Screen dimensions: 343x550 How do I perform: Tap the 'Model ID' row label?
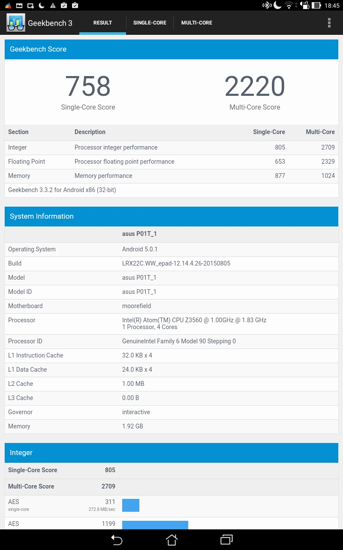coord(20,292)
